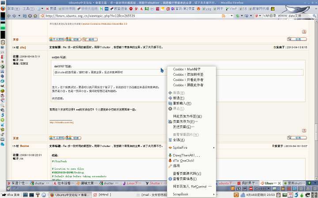Screen dimensions: 318x198
Task: Open author link zhcj
Action: point(23,47)
